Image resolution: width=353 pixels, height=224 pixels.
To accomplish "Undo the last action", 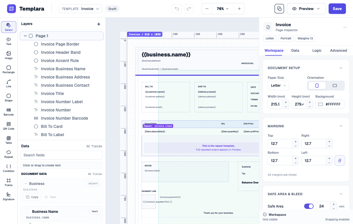I will coord(177,9).
